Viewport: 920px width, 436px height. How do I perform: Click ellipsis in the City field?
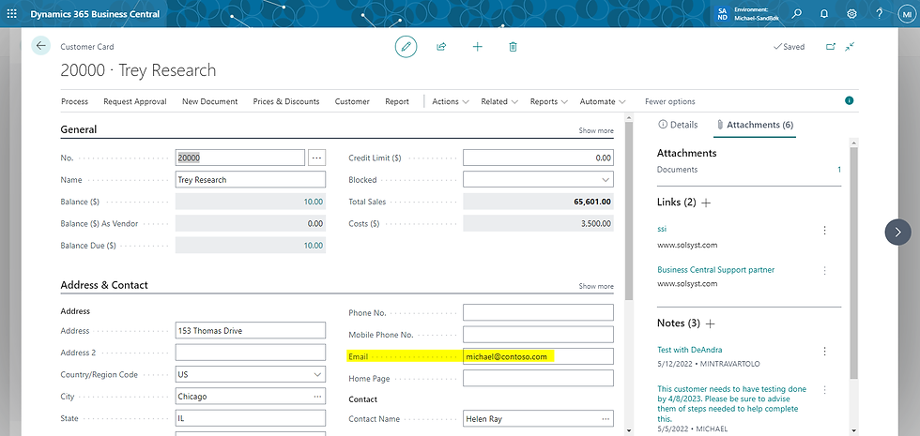[317, 397]
